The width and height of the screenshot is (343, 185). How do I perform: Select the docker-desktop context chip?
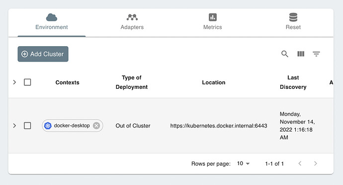click(72, 125)
